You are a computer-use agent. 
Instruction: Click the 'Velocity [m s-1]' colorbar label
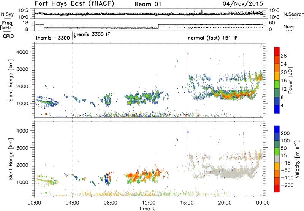(298, 159)
